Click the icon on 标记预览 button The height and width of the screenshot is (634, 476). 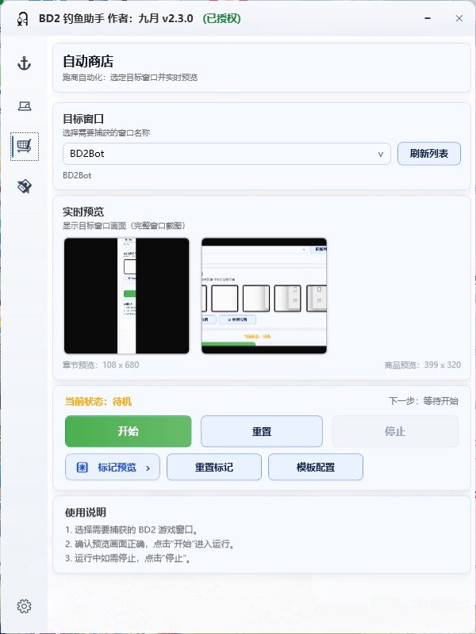[x=83, y=468]
